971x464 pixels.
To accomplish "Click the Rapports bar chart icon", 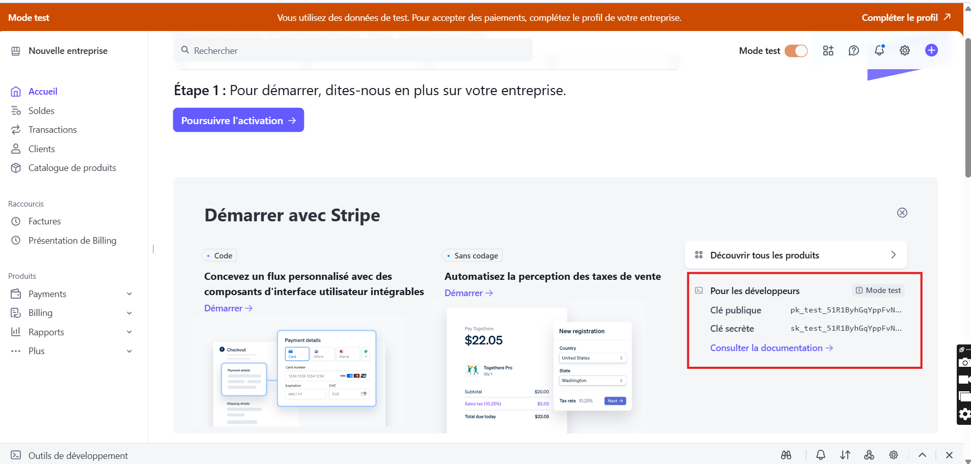I will point(16,332).
